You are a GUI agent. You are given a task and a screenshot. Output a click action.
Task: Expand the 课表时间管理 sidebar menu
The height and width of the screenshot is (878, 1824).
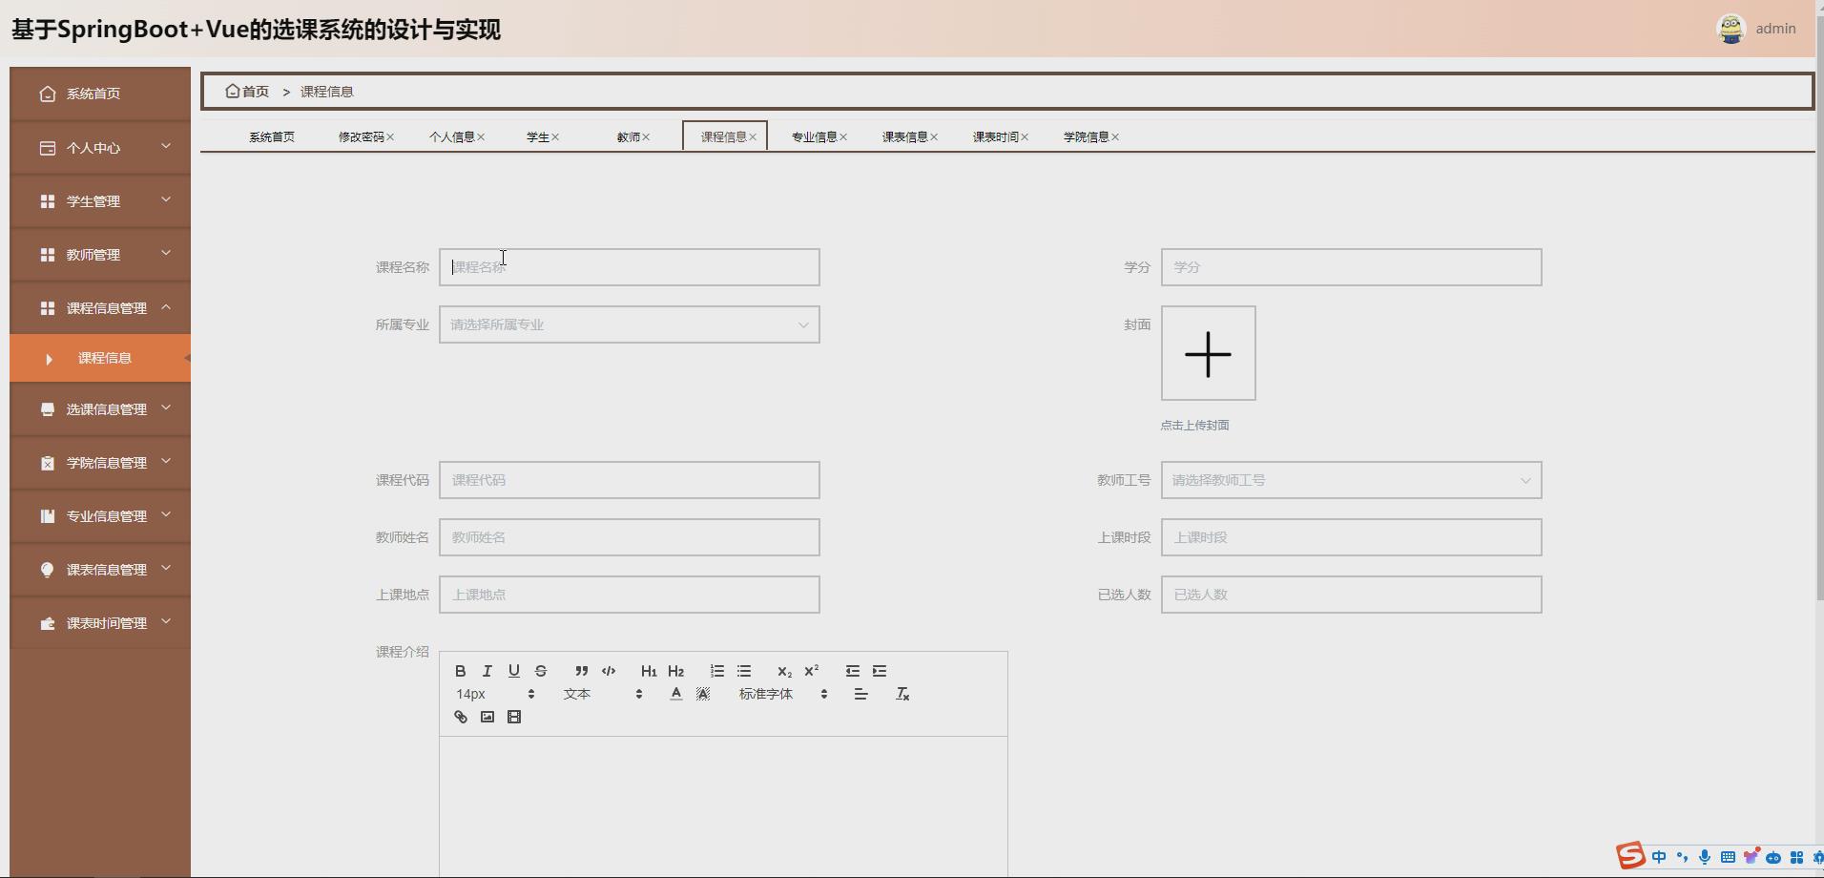[x=100, y=623]
